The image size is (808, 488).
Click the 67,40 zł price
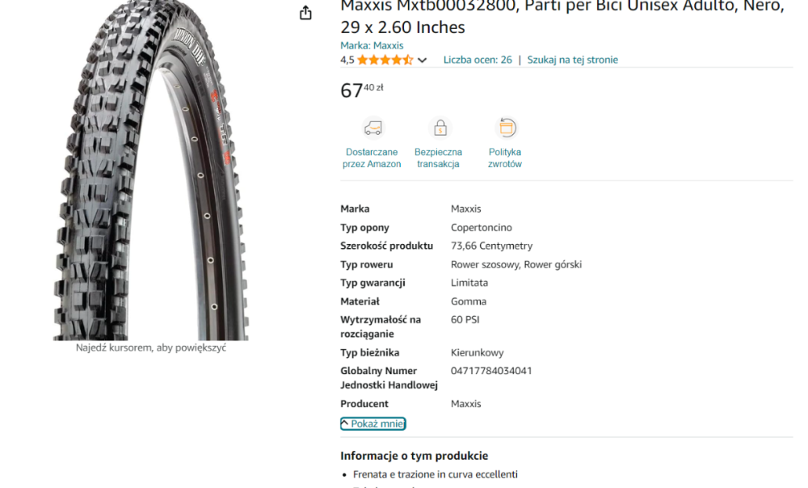click(362, 90)
